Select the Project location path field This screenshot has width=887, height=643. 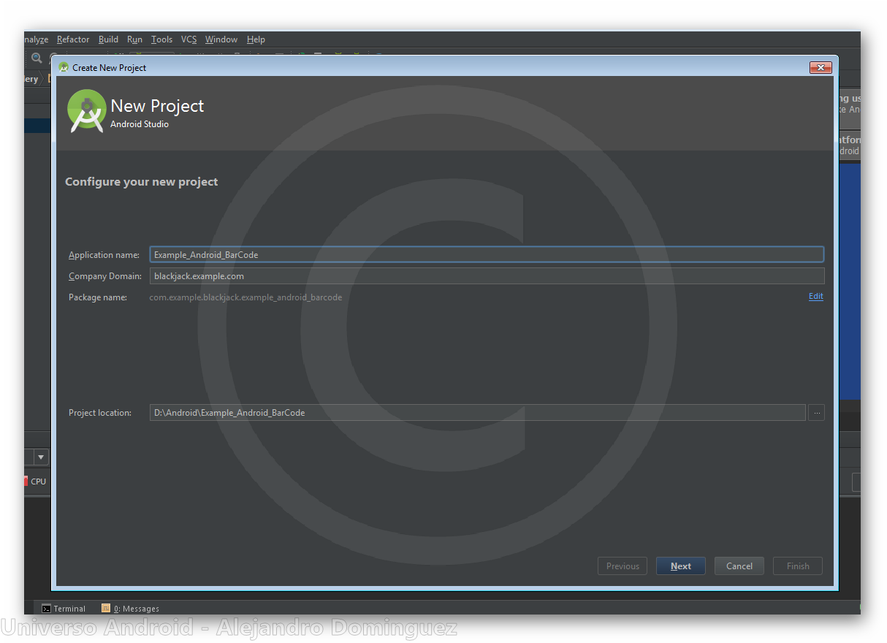(477, 413)
